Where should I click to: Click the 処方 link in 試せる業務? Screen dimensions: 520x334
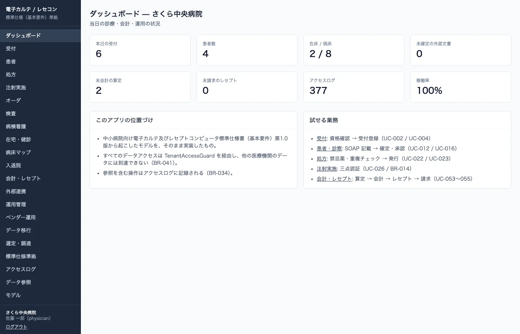point(321,159)
